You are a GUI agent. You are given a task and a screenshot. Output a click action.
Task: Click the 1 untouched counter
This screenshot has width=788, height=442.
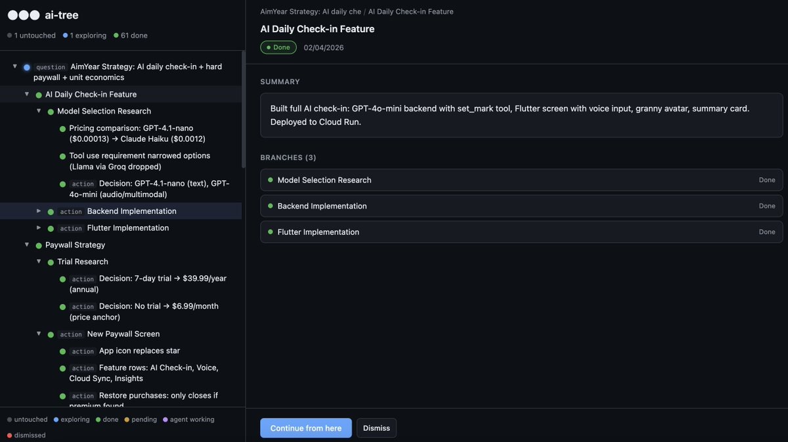click(x=32, y=35)
